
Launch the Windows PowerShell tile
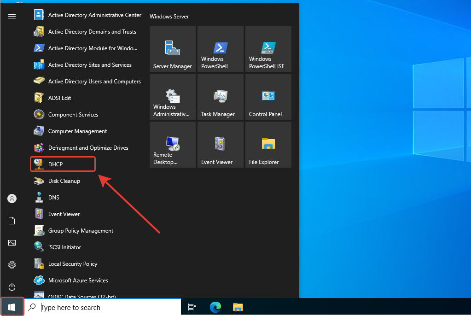220,49
